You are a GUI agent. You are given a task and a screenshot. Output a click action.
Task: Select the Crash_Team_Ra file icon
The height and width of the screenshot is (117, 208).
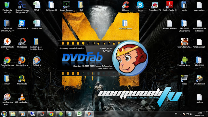[x=184, y=42]
